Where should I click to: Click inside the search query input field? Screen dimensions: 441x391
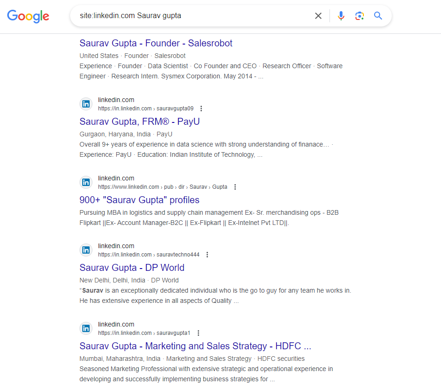click(x=186, y=15)
